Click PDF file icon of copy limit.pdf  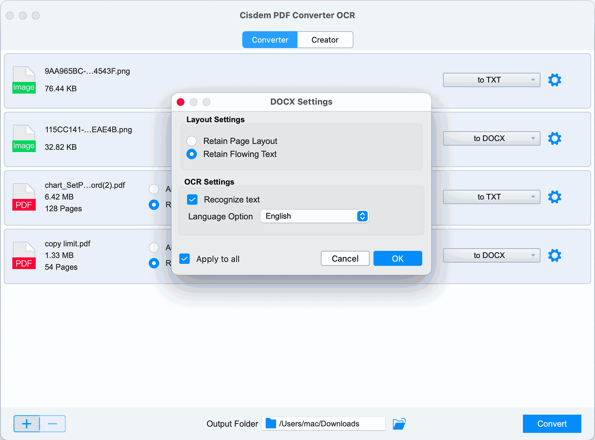[24, 255]
